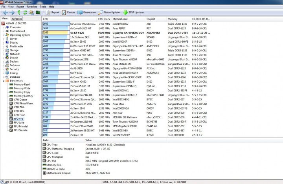
Task: Open the Report toolbar button
Action: click(x=52, y=13)
